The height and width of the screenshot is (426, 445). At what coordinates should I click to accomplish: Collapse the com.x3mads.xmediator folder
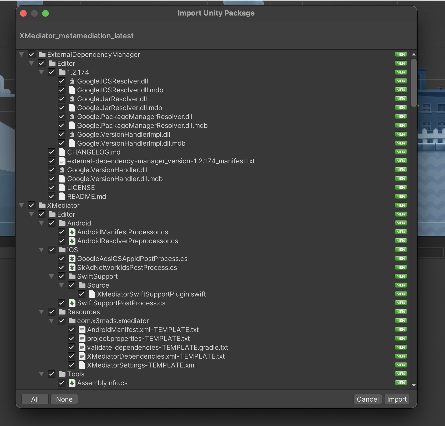[x=51, y=321]
